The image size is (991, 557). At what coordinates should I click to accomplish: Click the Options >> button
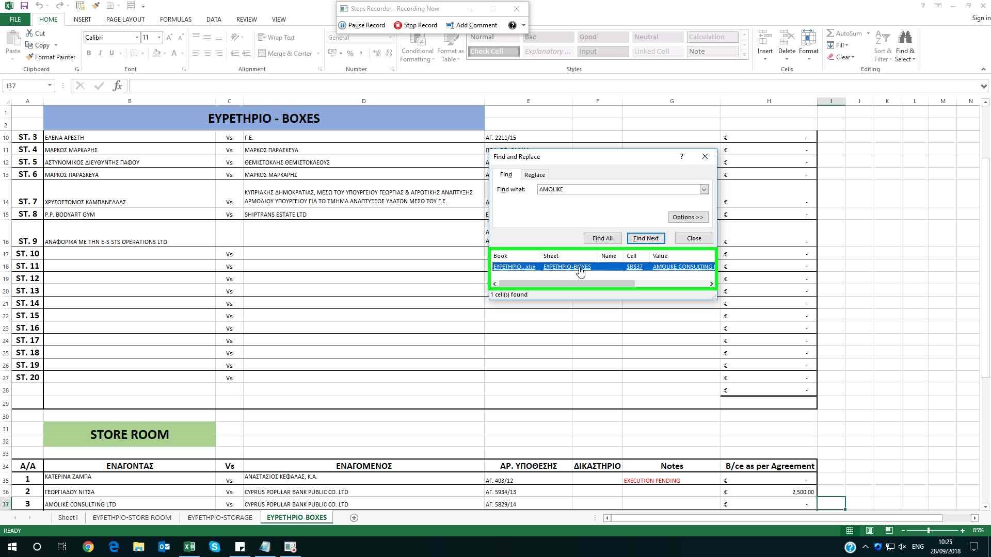(x=688, y=217)
